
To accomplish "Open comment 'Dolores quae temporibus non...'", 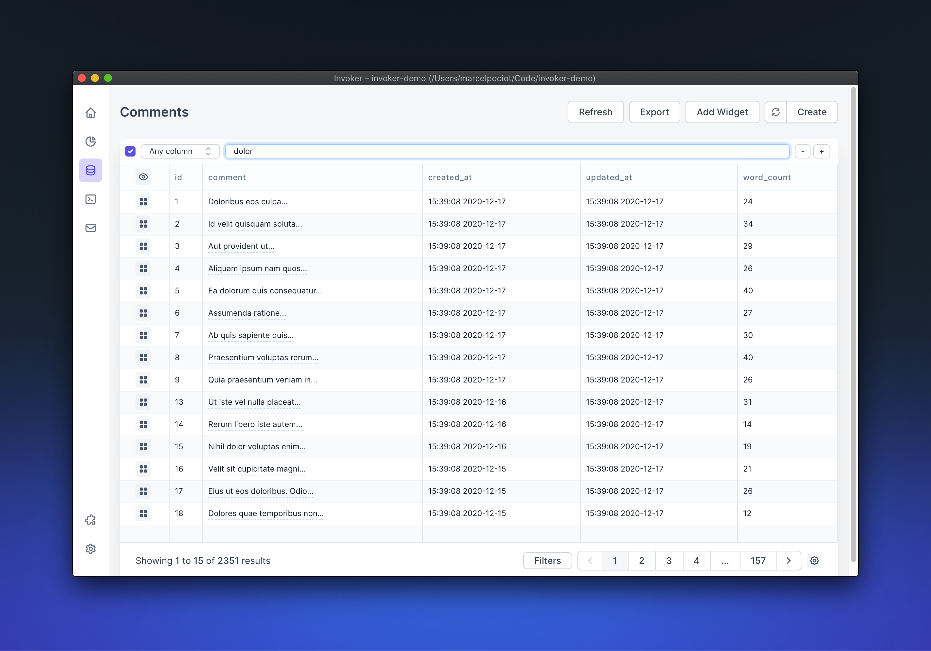I will [266, 513].
